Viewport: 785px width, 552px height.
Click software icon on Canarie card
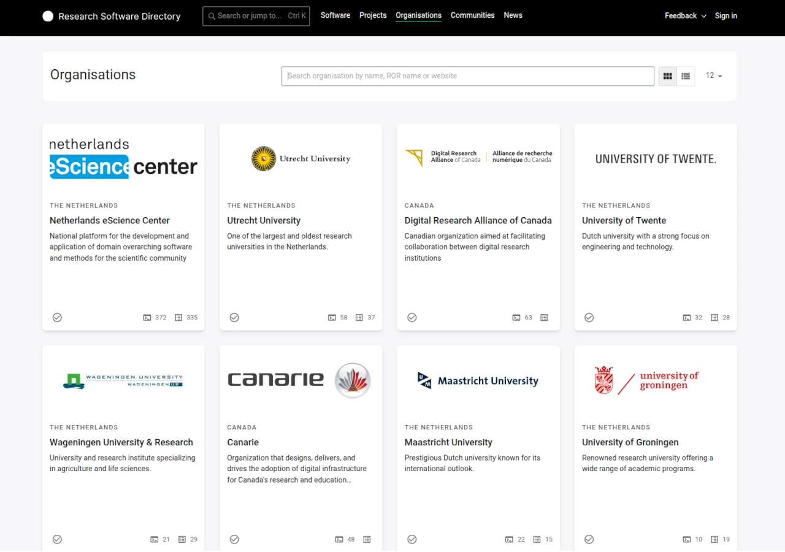coord(339,540)
